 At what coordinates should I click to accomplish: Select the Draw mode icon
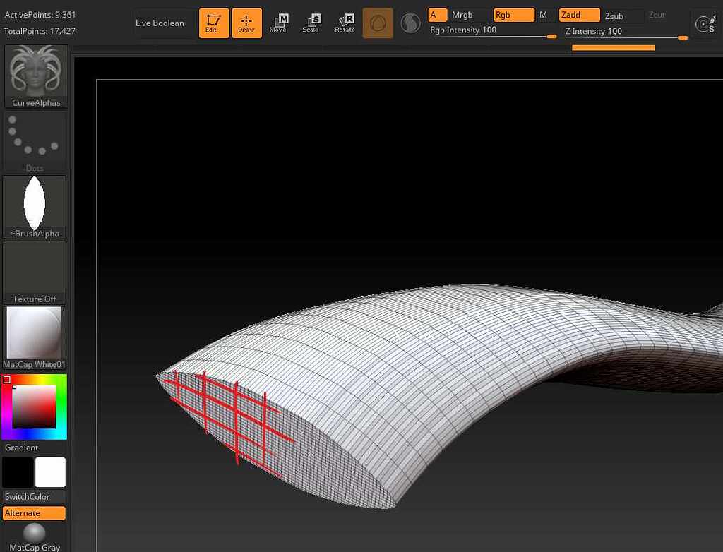[246, 23]
